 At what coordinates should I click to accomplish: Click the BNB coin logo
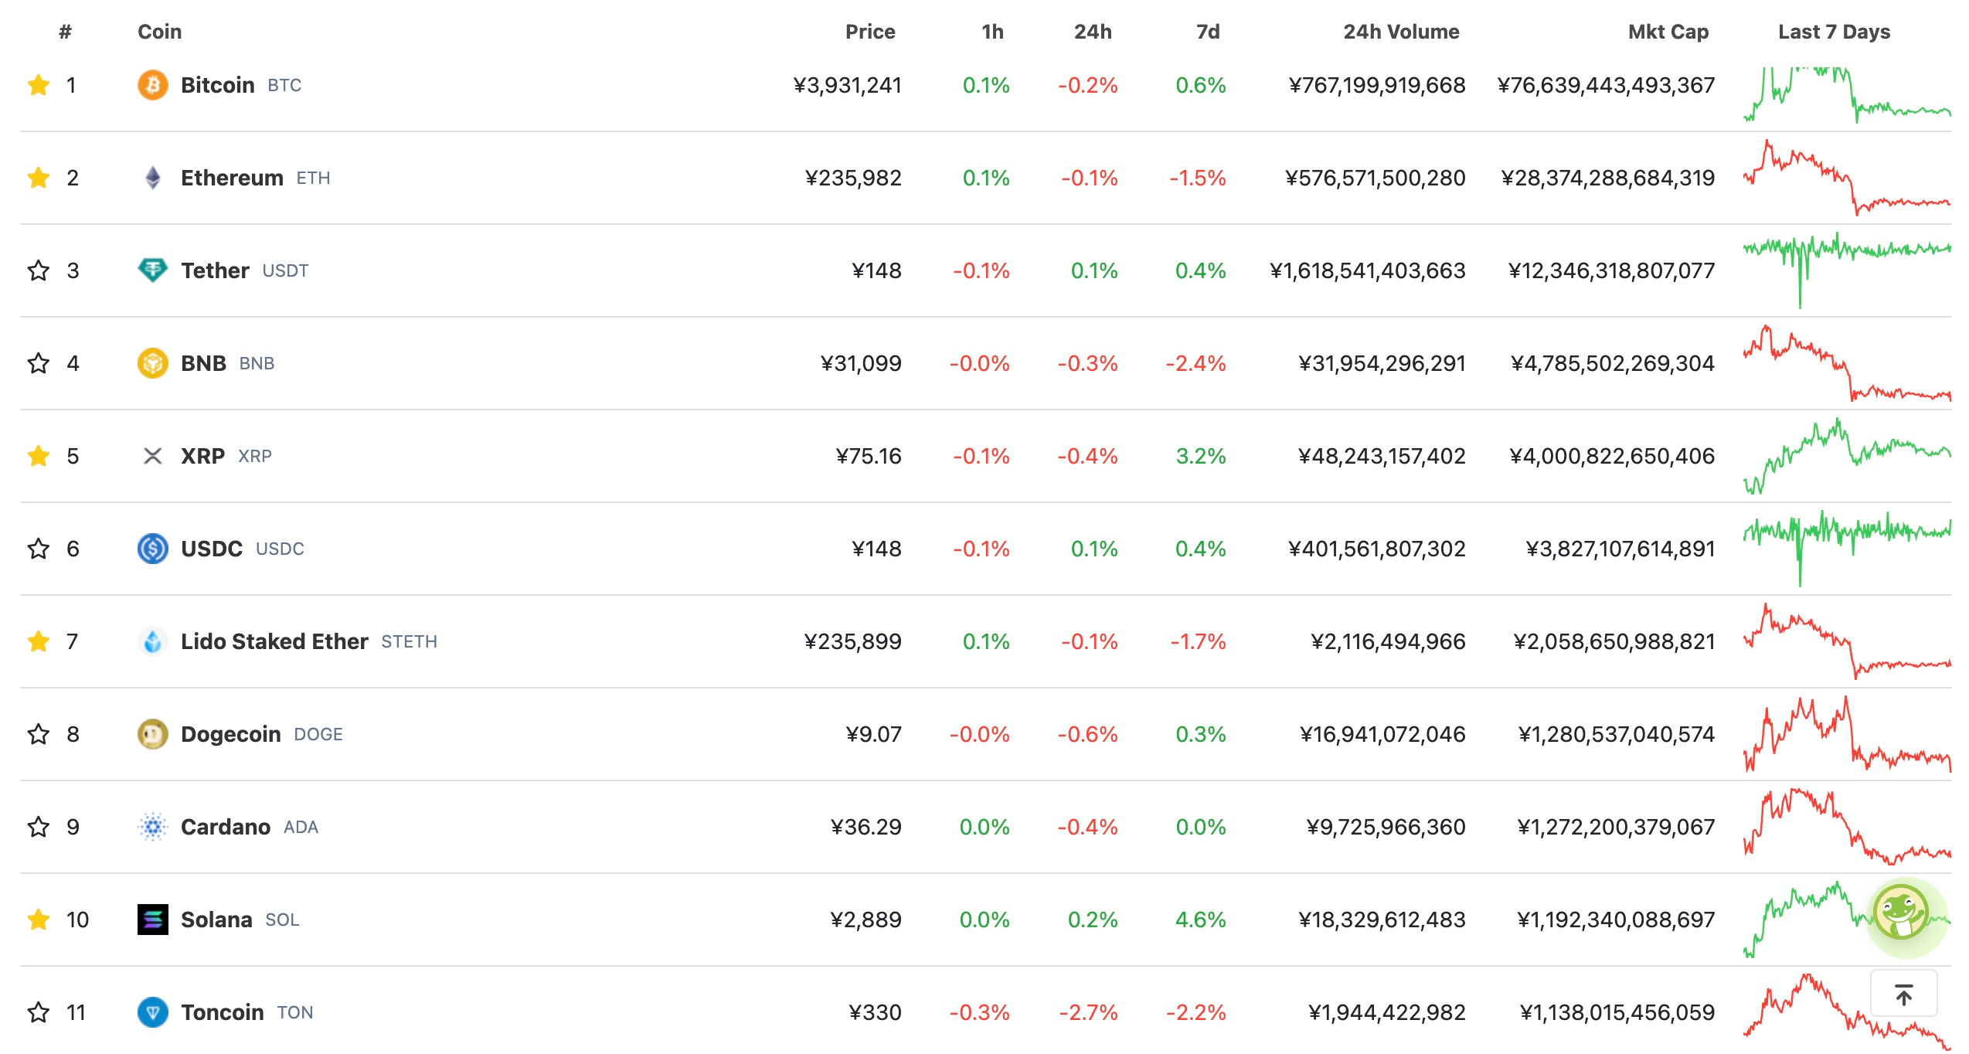pos(153,363)
